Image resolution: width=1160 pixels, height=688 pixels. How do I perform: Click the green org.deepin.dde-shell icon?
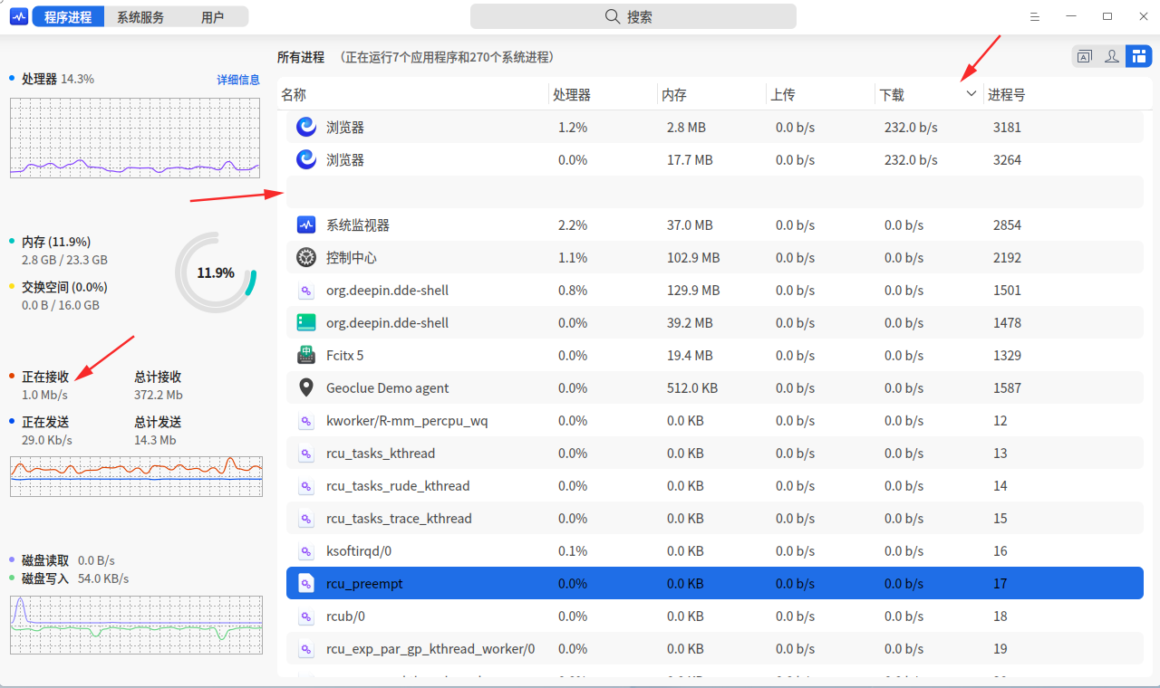305,322
